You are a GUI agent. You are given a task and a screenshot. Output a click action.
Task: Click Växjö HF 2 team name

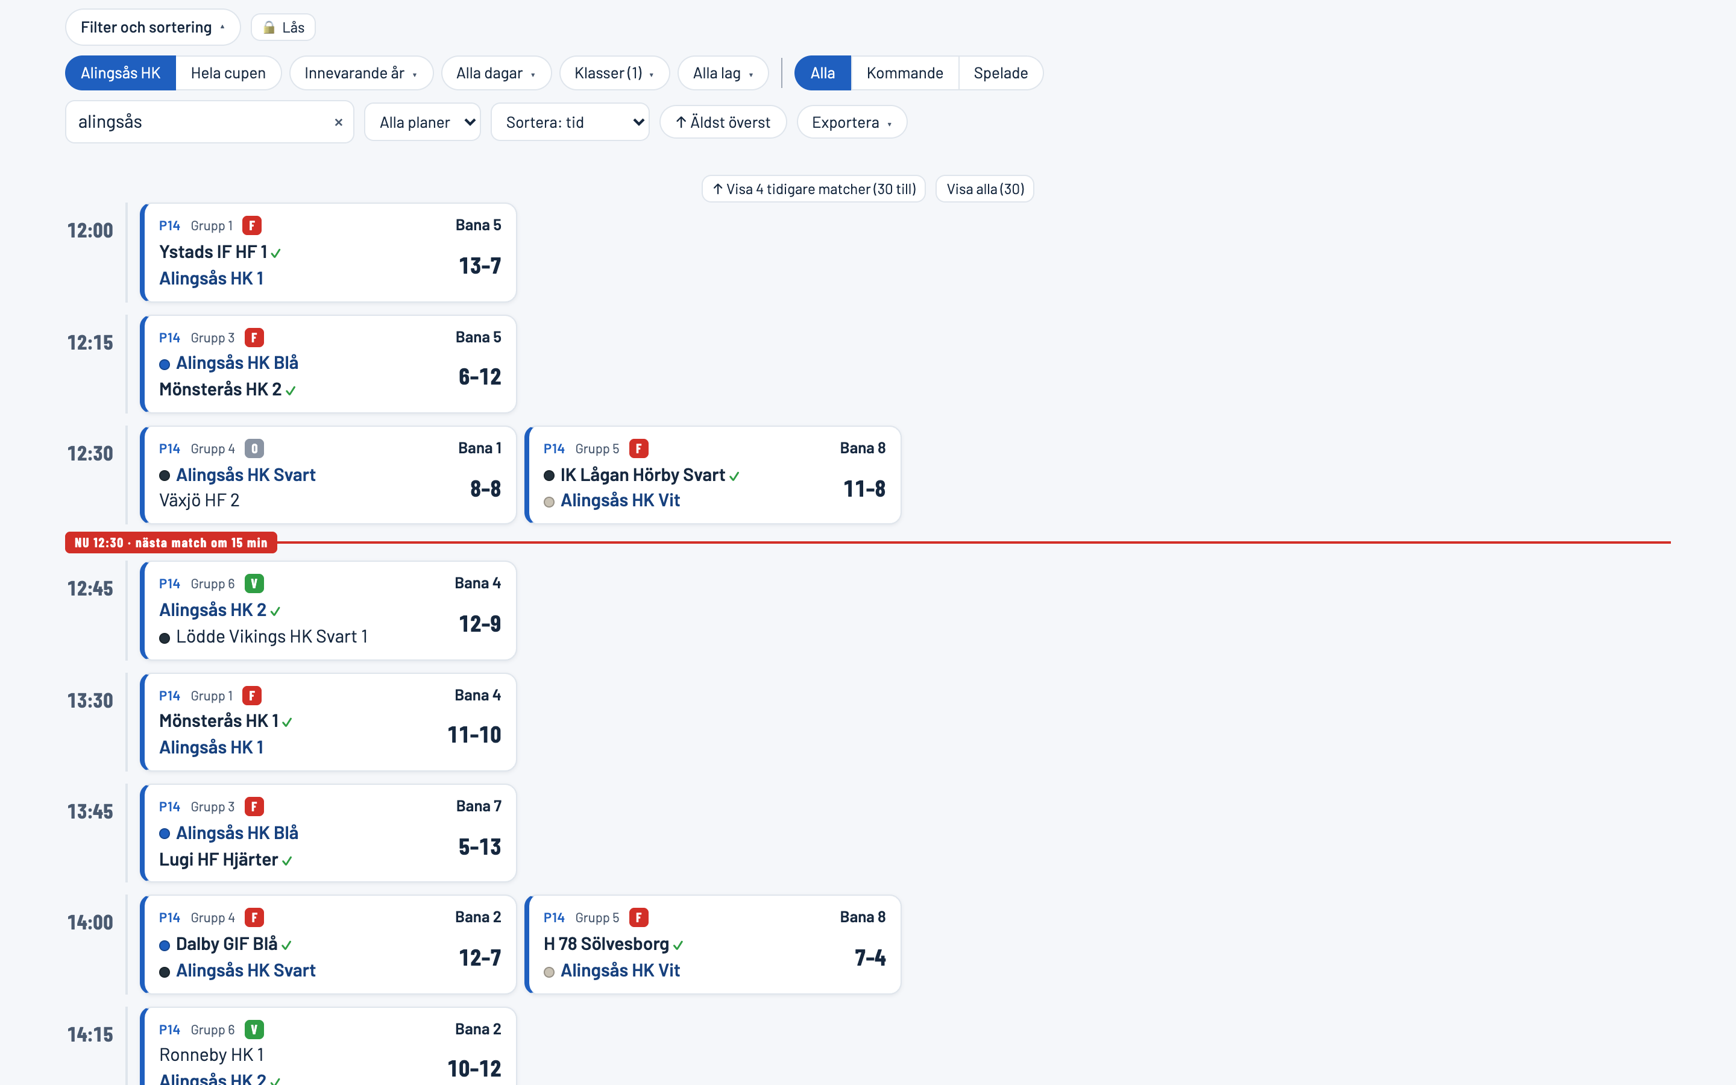[x=200, y=501]
